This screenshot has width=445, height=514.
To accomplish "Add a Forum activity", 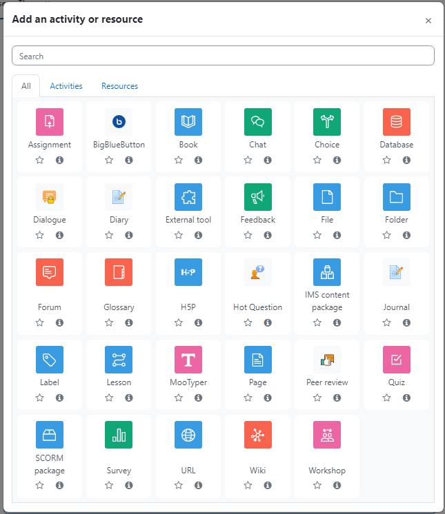I will click(x=50, y=271).
